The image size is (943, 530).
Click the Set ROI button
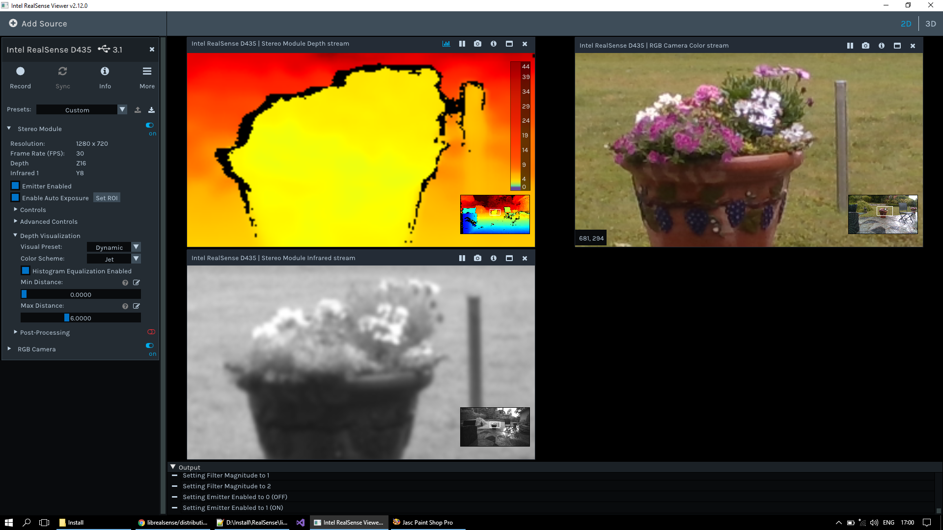point(107,198)
